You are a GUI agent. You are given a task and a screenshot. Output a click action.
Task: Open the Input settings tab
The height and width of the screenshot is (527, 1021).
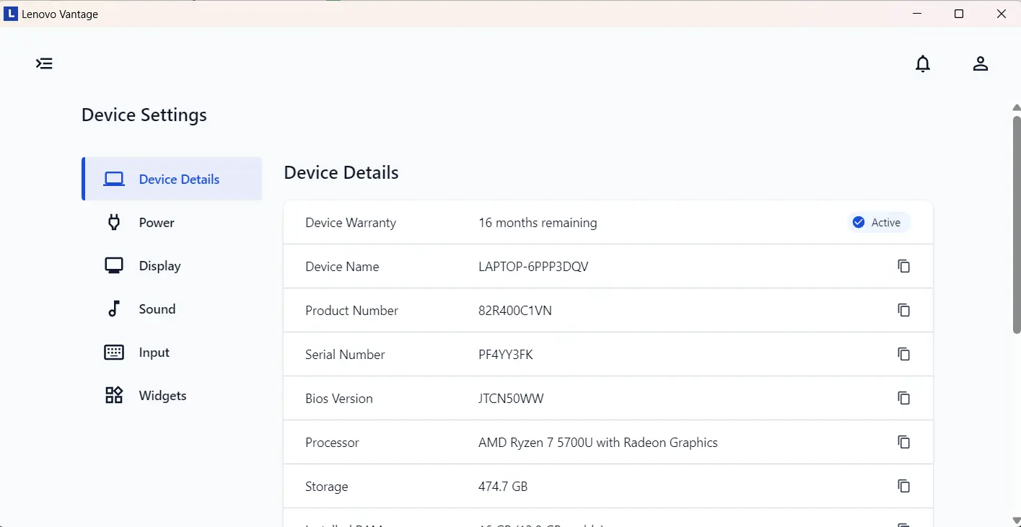click(172, 352)
